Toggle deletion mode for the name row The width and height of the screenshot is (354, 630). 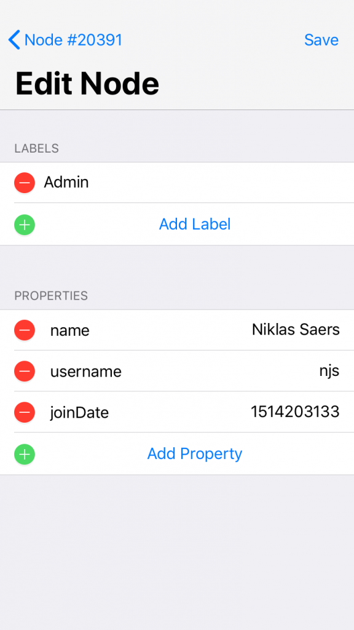[25, 330]
